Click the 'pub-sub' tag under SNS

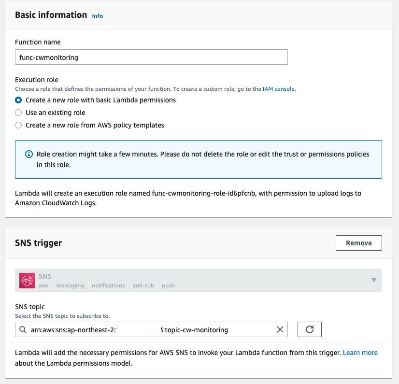tap(143, 285)
